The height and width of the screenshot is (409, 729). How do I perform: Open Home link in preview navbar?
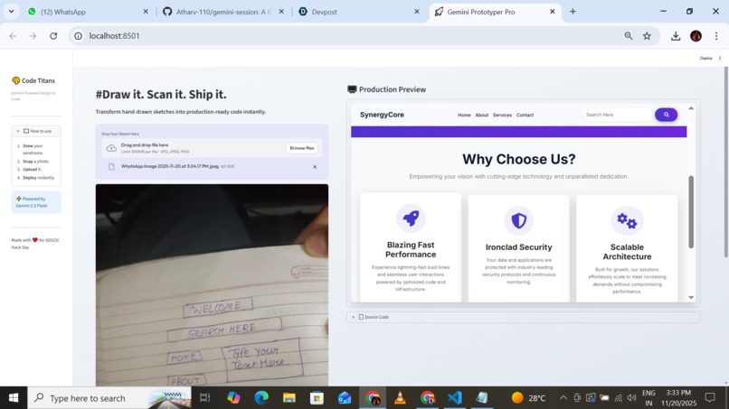[x=464, y=116]
